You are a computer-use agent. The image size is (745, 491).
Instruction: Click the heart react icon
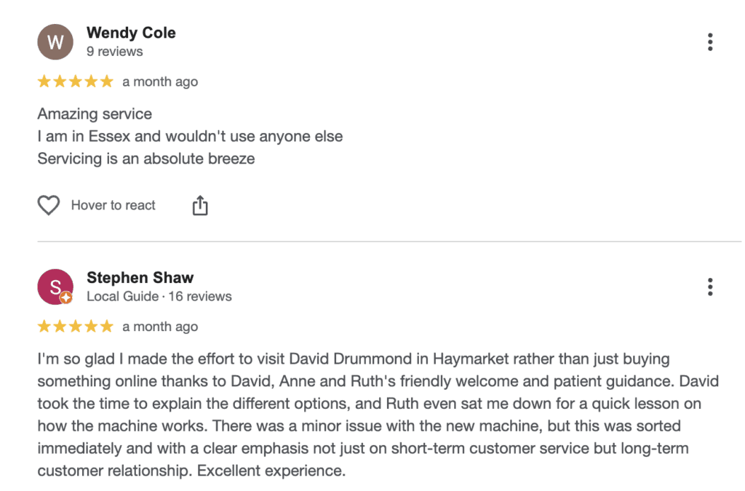click(x=49, y=206)
